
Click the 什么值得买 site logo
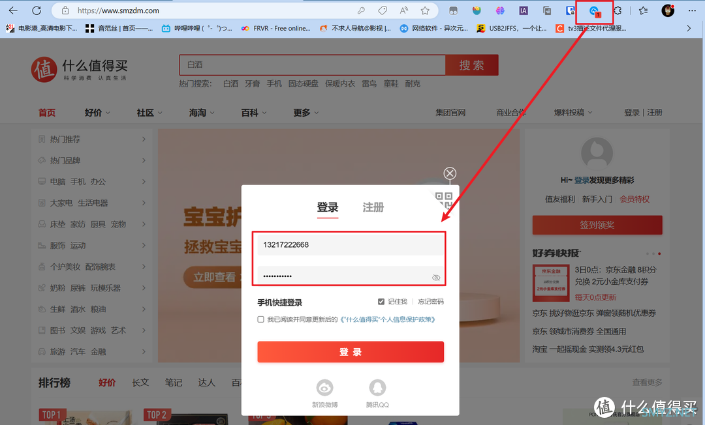click(80, 69)
